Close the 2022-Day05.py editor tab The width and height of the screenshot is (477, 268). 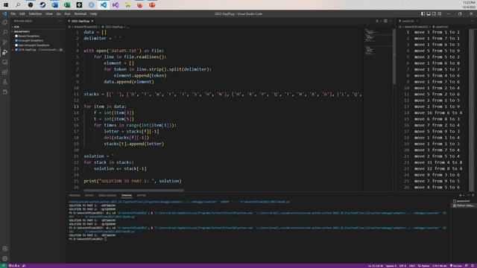(x=92, y=21)
